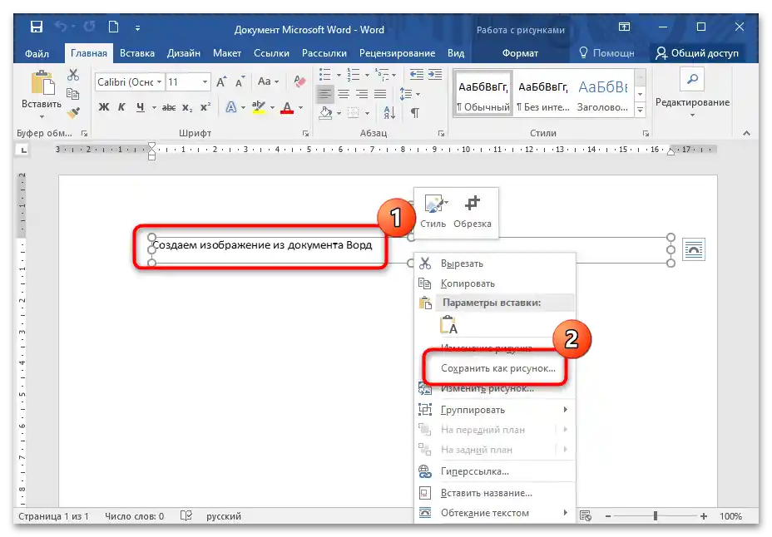Open the Формат picture tools tab
The width and height of the screenshot is (772, 537).
pyautogui.click(x=520, y=53)
